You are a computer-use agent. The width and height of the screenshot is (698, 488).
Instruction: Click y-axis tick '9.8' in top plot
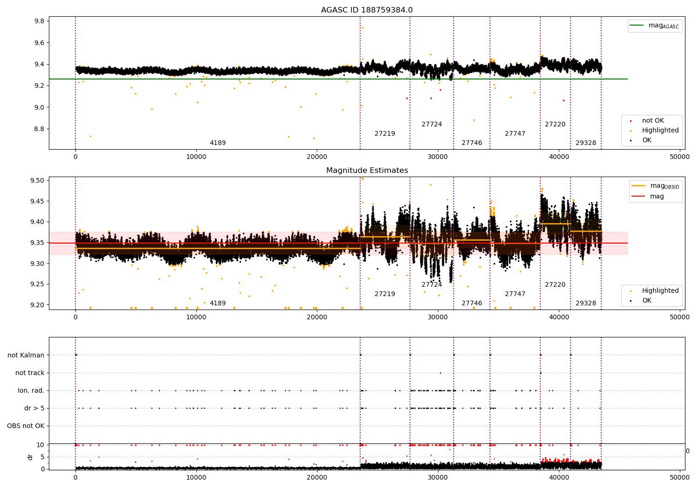(x=40, y=21)
